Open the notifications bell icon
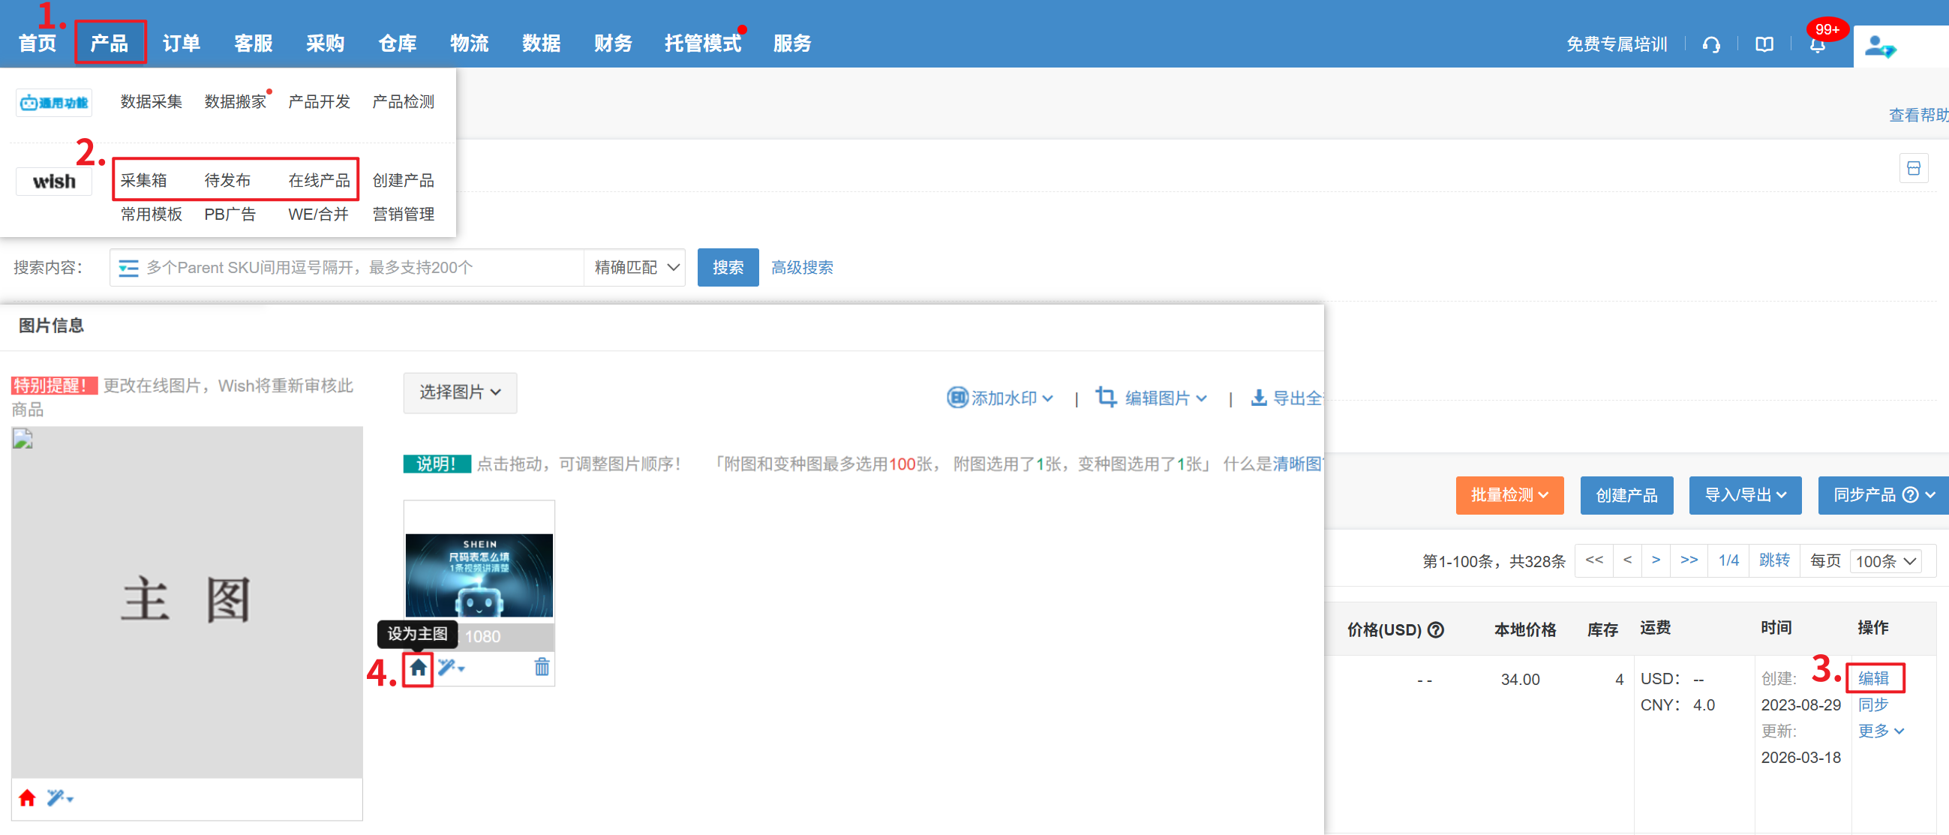 (x=1817, y=44)
